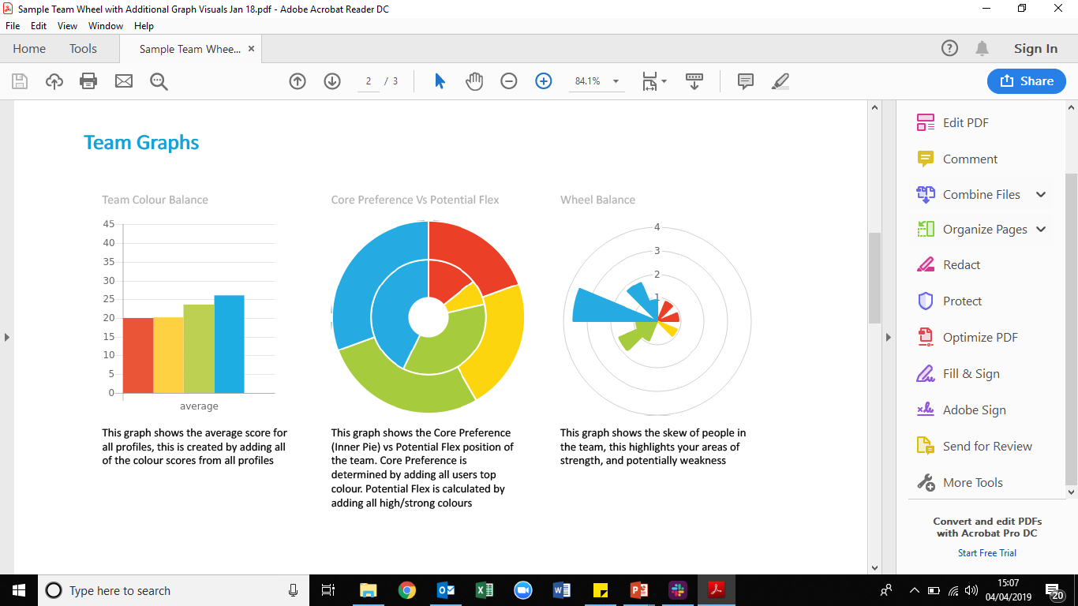The image size is (1078, 606).
Task: Click the document vertical scrollbar thumb
Action: coord(874,278)
